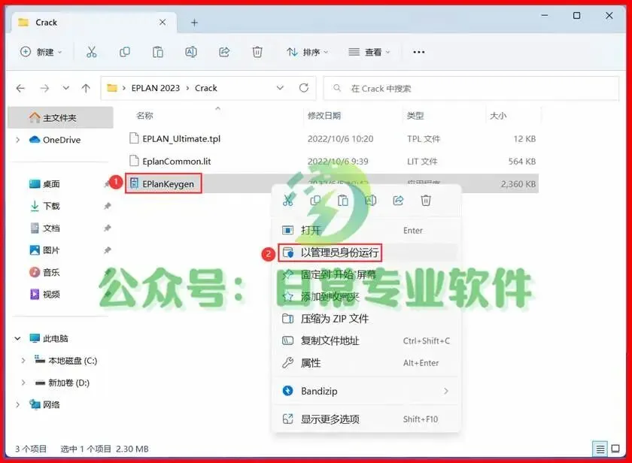
Task: Open 属性 from context menu
Action: [366, 363]
